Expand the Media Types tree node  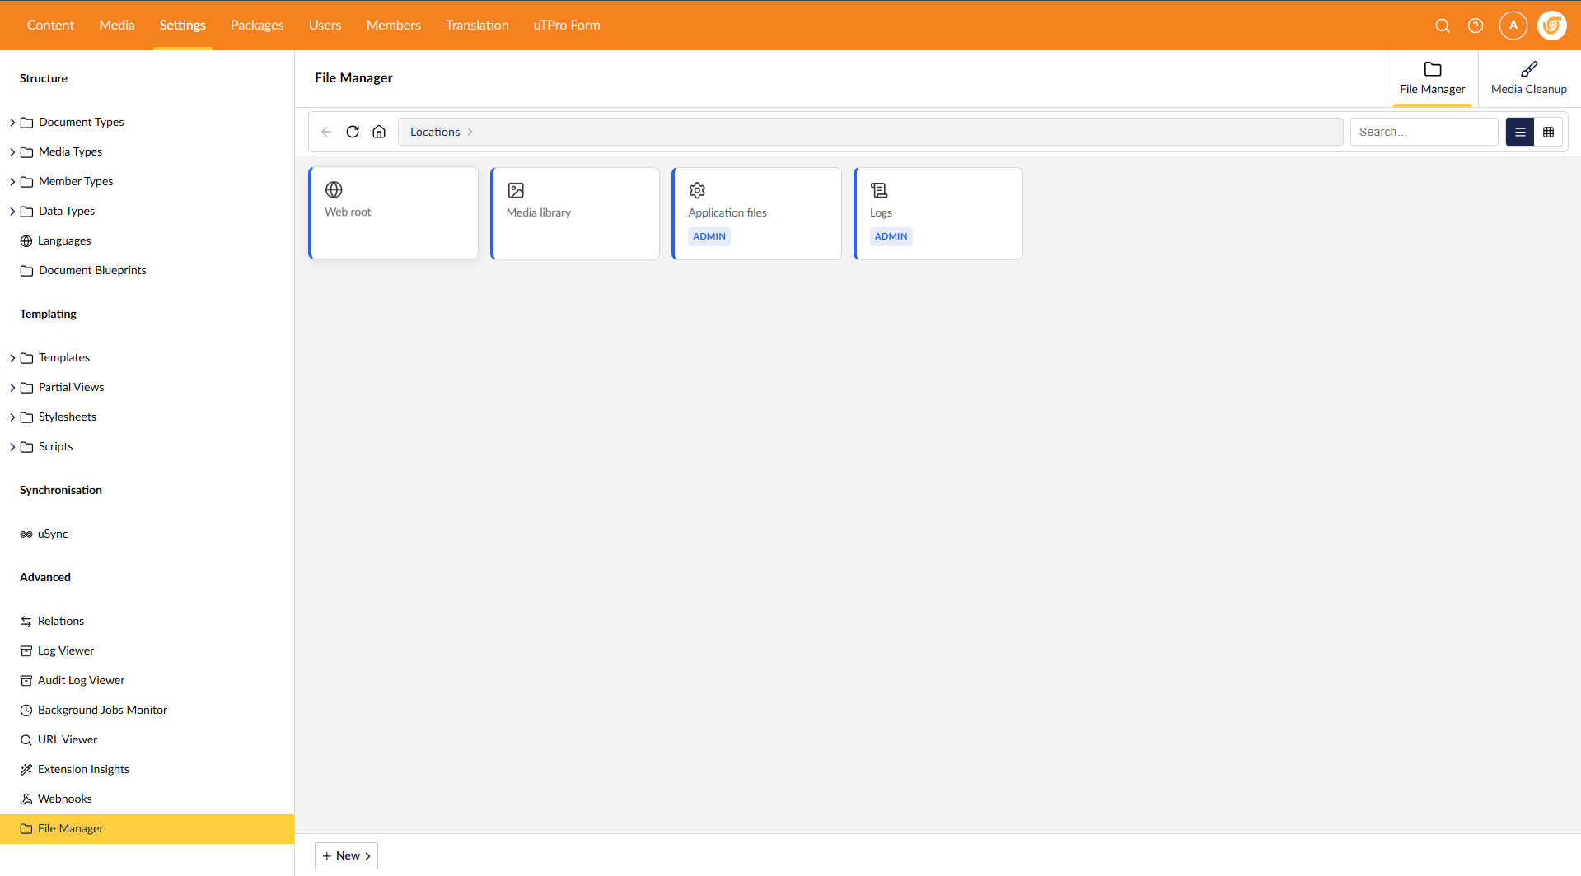tap(12, 152)
